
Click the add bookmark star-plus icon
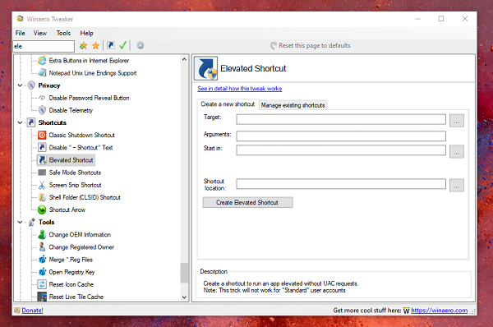(83, 45)
